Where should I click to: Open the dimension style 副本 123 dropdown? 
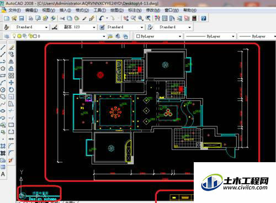pyautogui.click(x=78, y=27)
